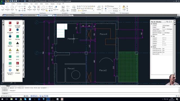Toggle the grid display status bar button
This screenshot has width=180, height=101.
point(27,96)
